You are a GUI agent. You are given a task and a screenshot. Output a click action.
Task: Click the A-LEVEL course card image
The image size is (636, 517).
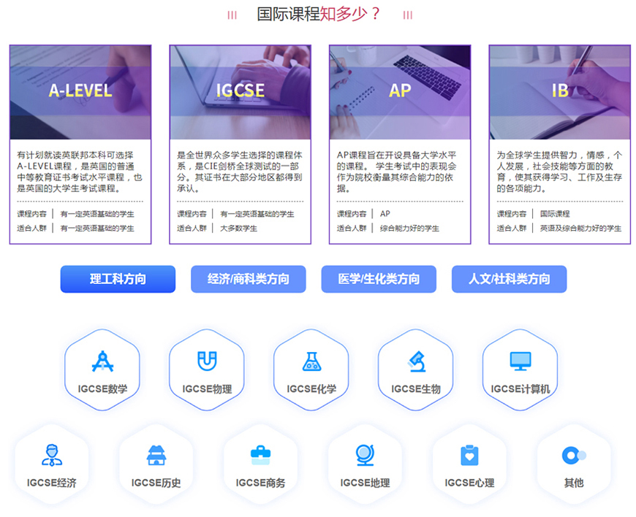coord(80,90)
